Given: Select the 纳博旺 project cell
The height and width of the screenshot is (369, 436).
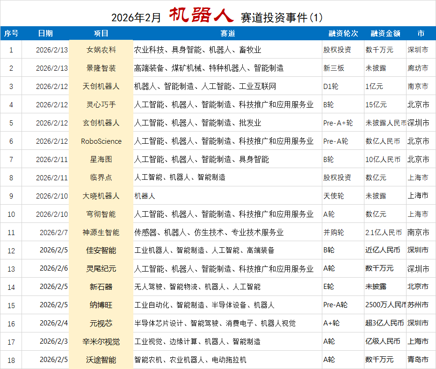Looking at the screenshot, I should coord(101,305).
